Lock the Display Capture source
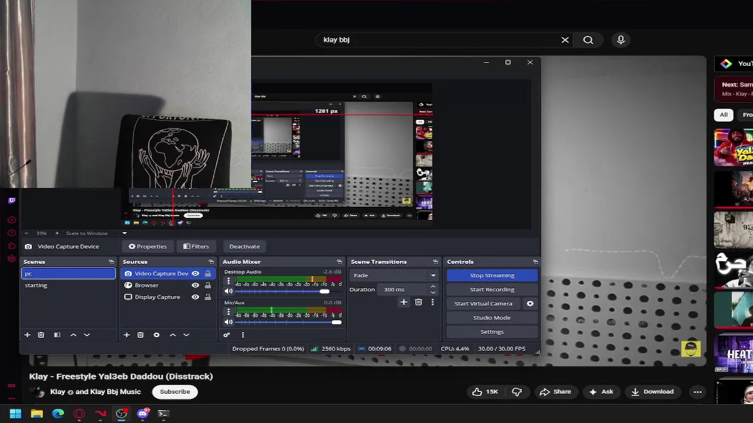The image size is (753, 423). (208, 297)
